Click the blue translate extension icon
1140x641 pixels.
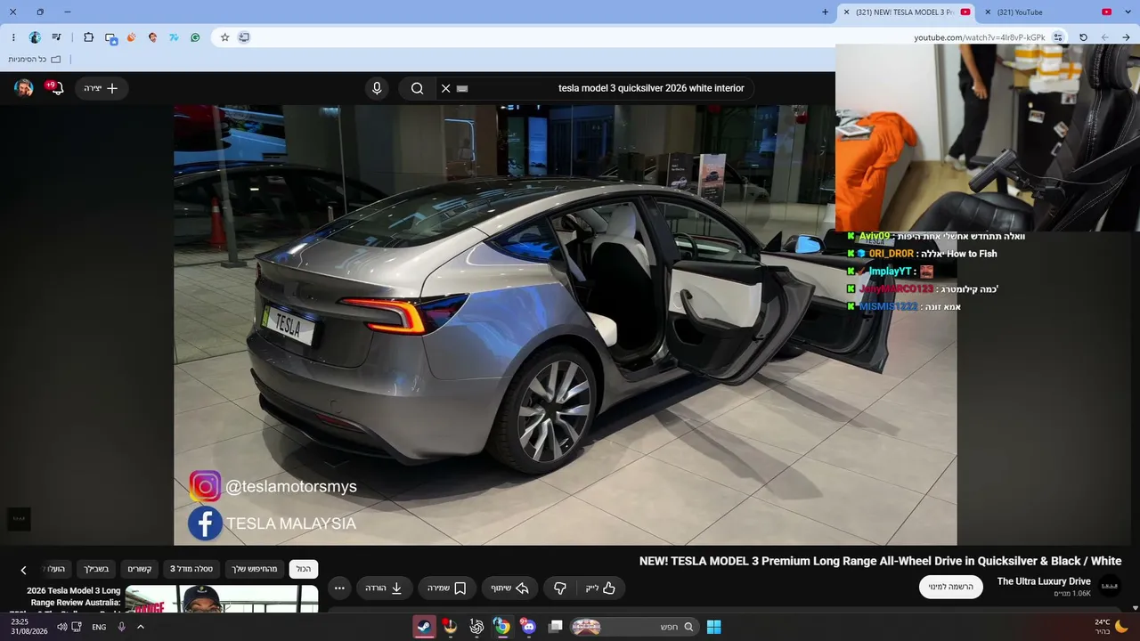pos(174,37)
